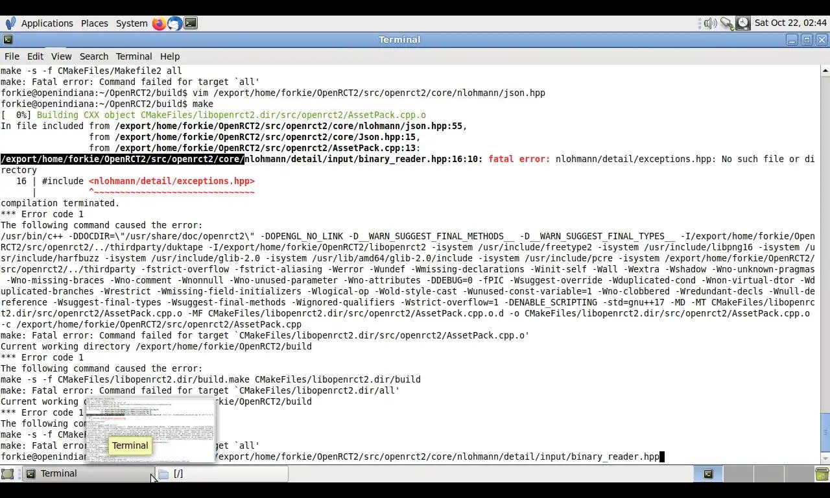This screenshot has height=498, width=830.
Task: Click the red 'fatal error:' text
Action: click(x=519, y=159)
